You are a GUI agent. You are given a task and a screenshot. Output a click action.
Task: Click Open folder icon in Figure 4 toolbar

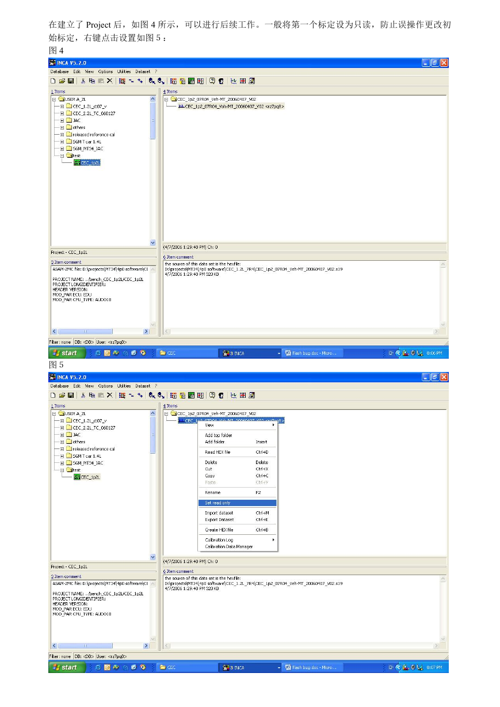[62, 81]
